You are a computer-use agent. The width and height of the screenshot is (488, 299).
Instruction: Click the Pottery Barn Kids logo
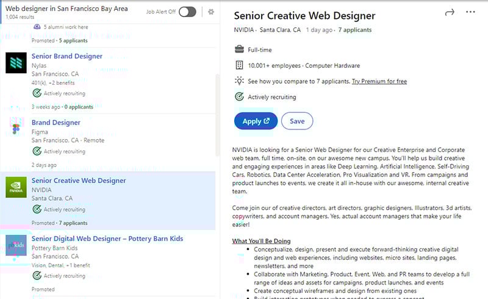point(16,245)
